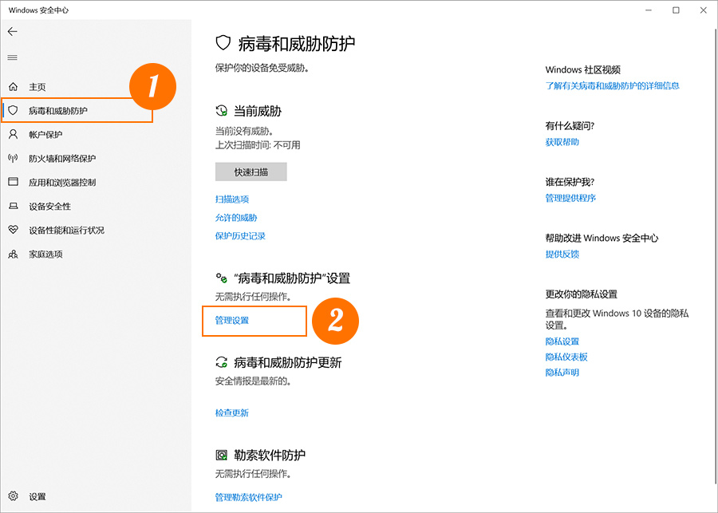The width and height of the screenshot is (718, 513).
Task: Open 了解有关病毒和威胁防护的详细信息 link
Action: click(x=612, y=85)
